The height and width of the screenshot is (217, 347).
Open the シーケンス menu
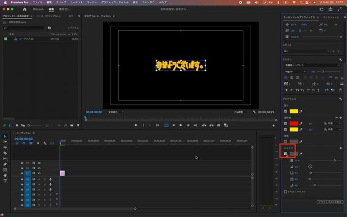tap(76, 2)
